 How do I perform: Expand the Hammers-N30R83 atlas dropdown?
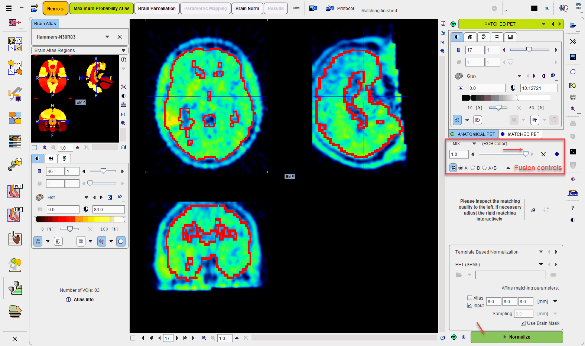pyautogui.click(x=107, y=37)
